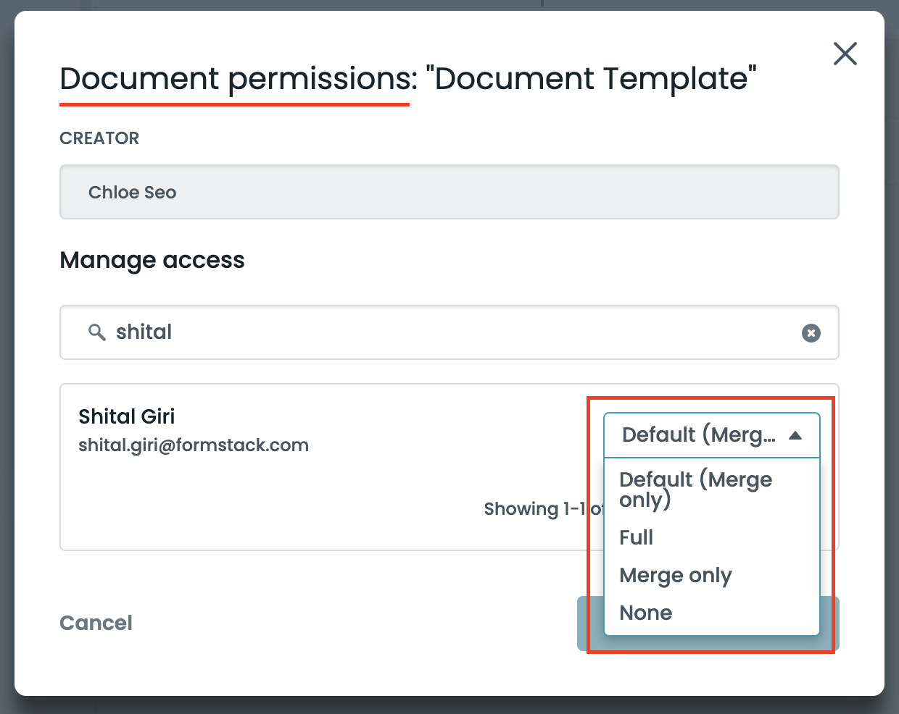Click the 'CREATOR' label
The height and width of the screenshot is (714, 899).
coord(99,138)
